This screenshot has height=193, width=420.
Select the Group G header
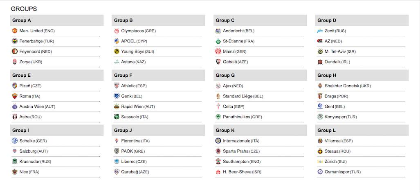coord(261,75)
